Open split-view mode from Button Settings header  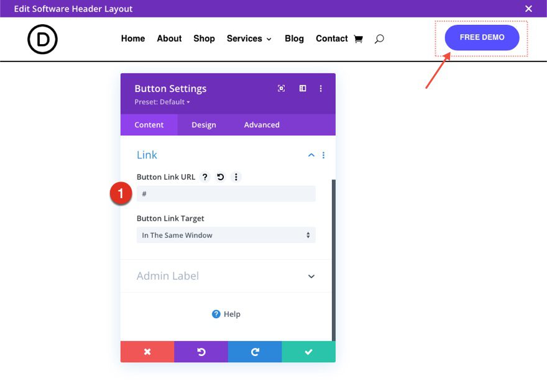[302, 88]
